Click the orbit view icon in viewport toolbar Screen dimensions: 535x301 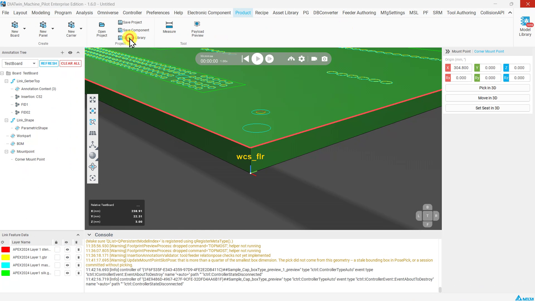(x=93, y=167)
